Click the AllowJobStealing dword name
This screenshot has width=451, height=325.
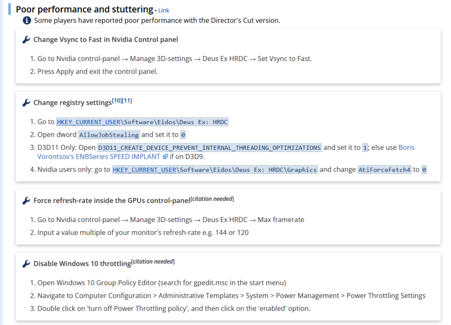tap(109, 135)
